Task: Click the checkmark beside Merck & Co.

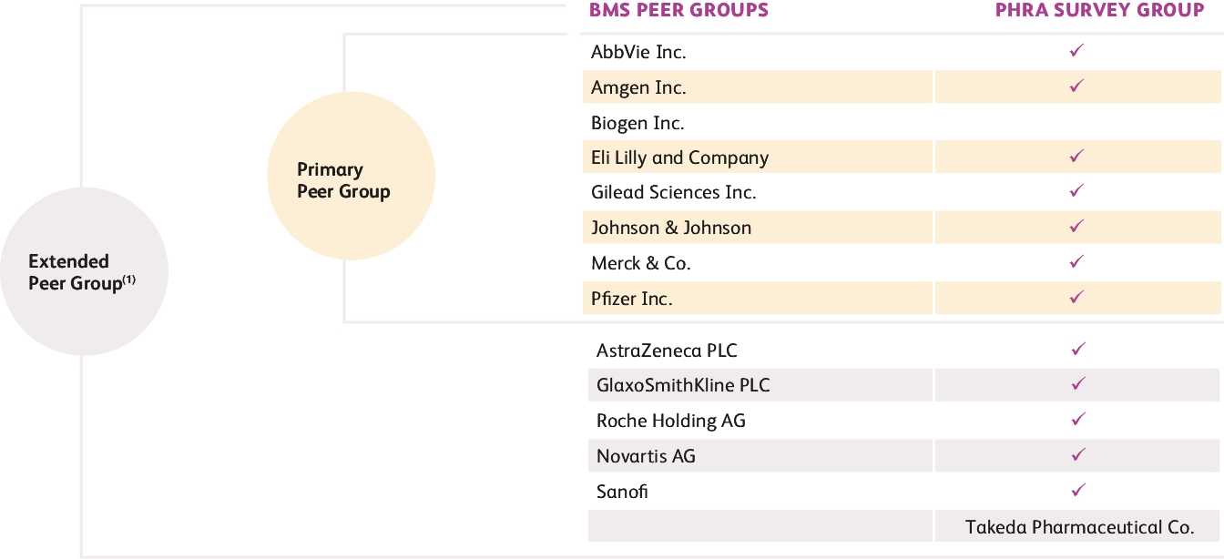Action: [x=1076, y=262]
